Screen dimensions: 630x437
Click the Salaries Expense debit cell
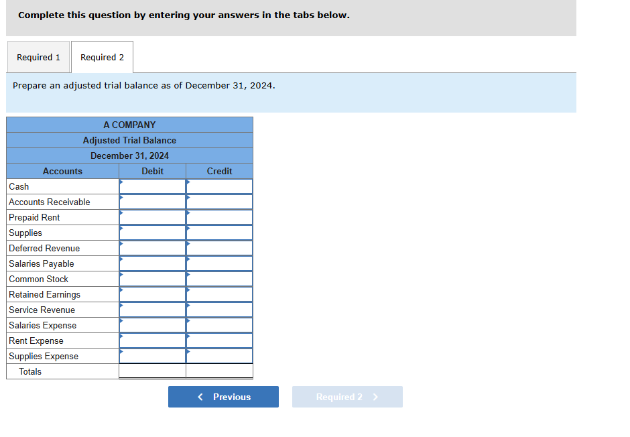coord(153,325)
